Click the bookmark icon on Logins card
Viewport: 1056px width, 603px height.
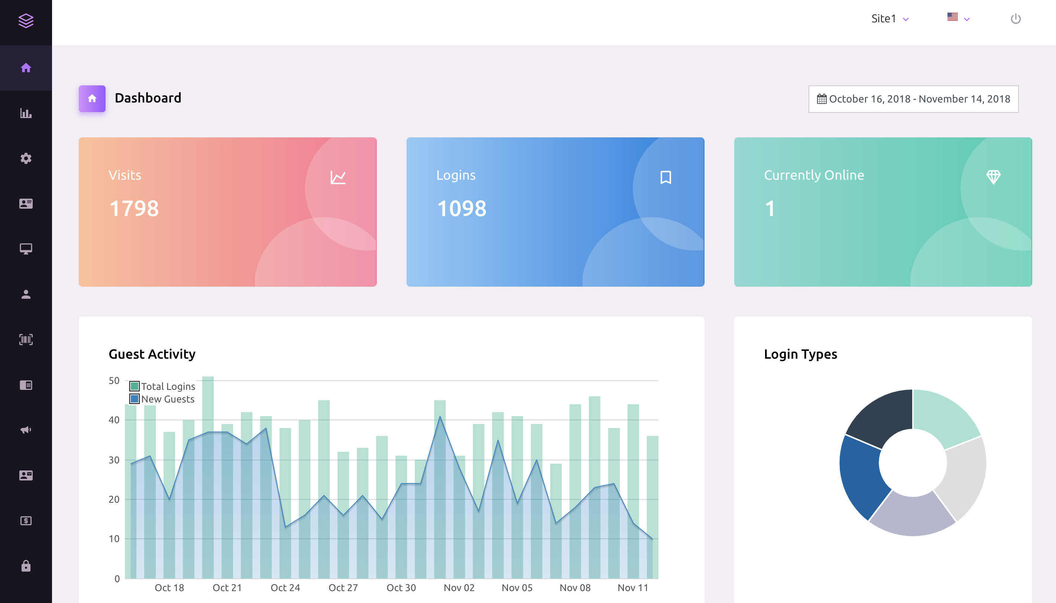665,177
